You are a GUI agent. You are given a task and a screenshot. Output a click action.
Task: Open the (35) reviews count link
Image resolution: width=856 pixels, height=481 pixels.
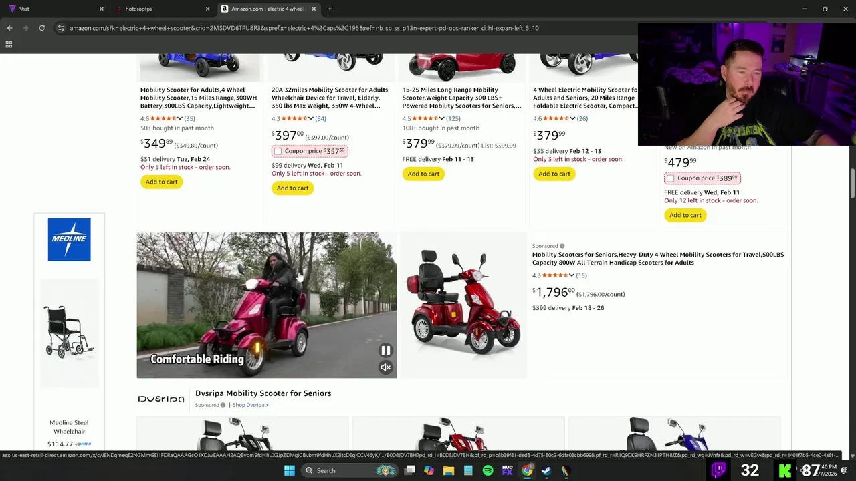(x=189, y=118)
